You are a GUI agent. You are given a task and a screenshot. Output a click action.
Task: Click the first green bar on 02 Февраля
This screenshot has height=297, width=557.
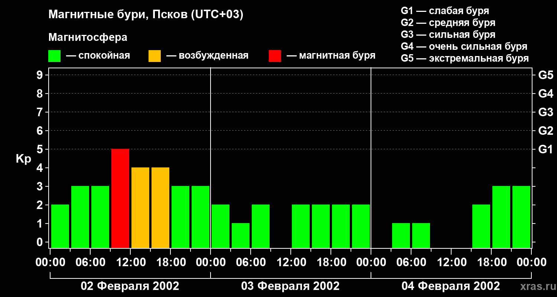click(x=60, y=226)
